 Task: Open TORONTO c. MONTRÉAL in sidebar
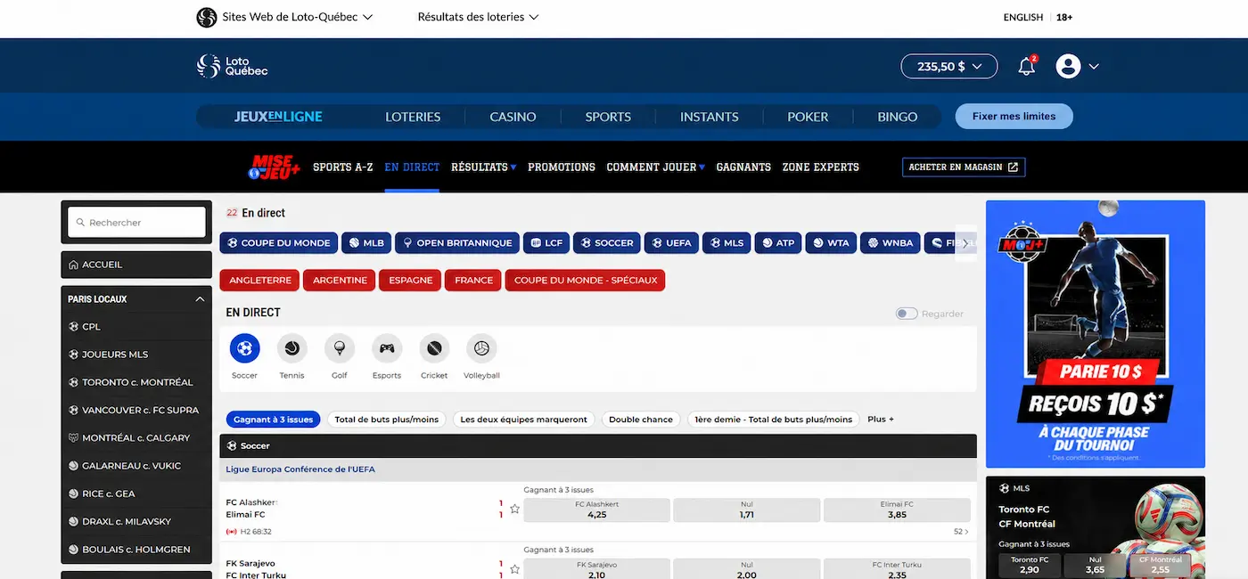pyautogui.click(x=136, y=382)
